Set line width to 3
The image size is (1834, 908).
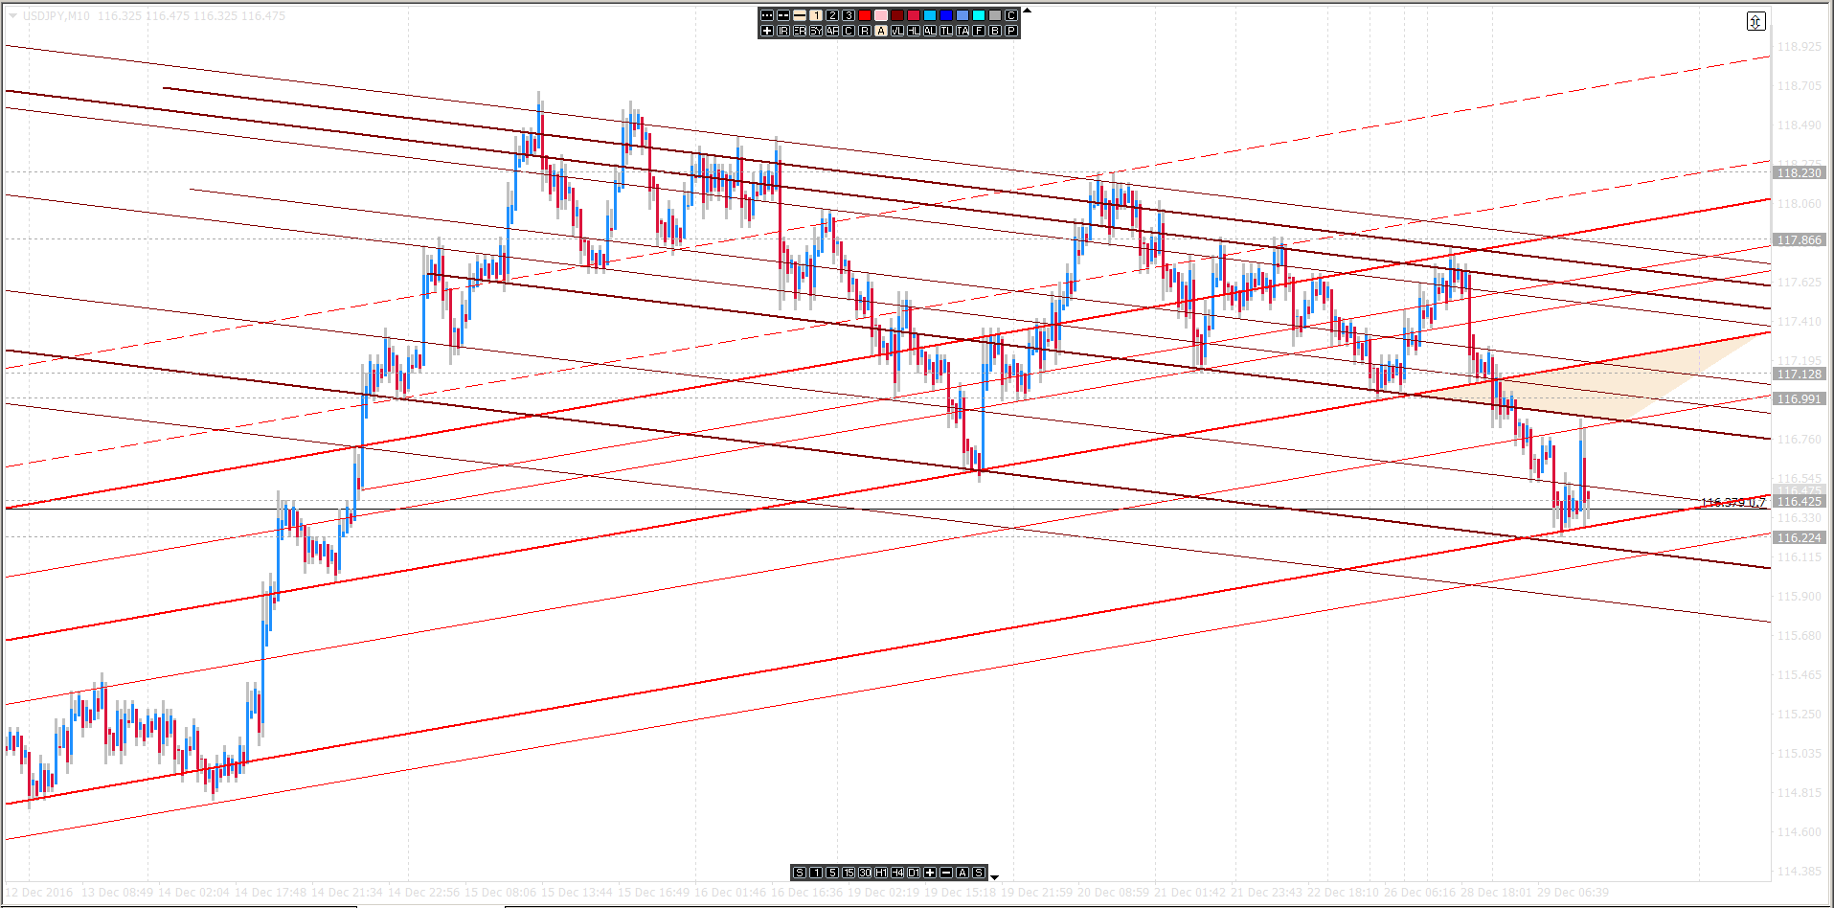click(x=849, y=15)
